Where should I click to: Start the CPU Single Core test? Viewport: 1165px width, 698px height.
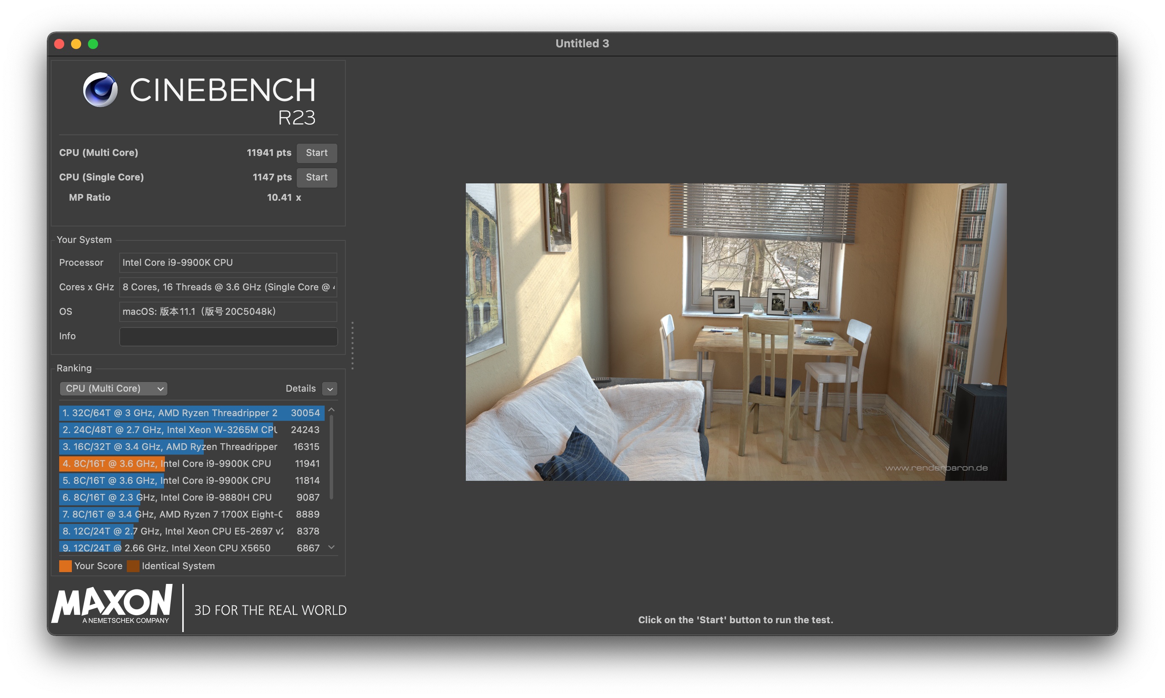click(317, 177)
